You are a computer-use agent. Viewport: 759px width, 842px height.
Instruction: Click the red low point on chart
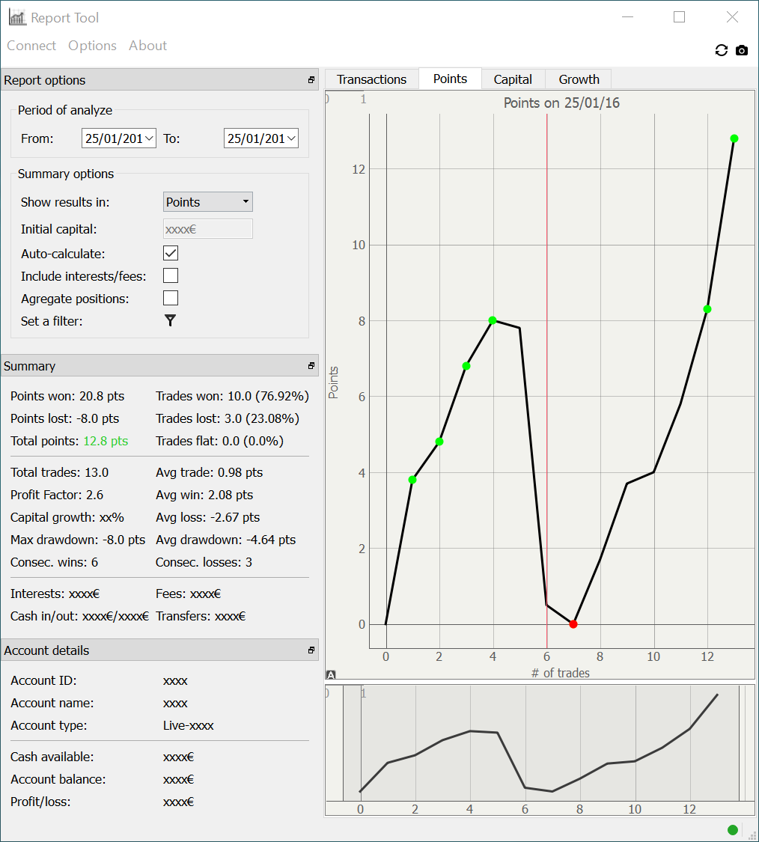click(x=573, y=624)
